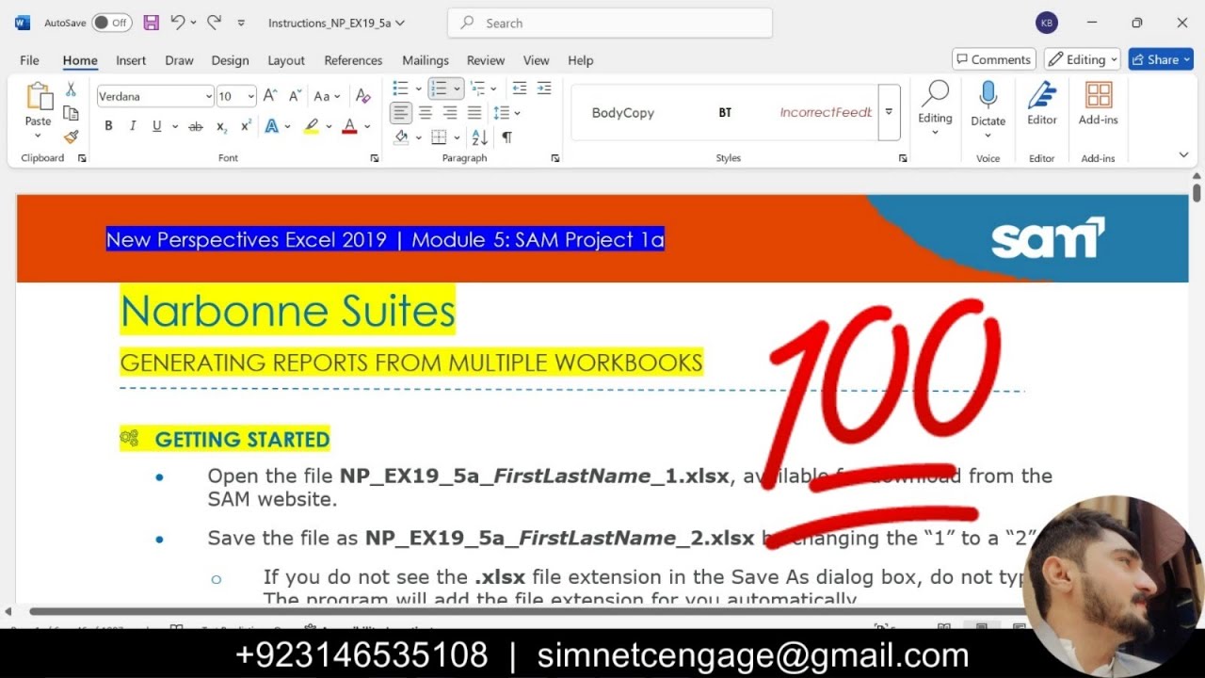
Task: Toggle Align Left paragraph button
Action: (x=401, y=113)
